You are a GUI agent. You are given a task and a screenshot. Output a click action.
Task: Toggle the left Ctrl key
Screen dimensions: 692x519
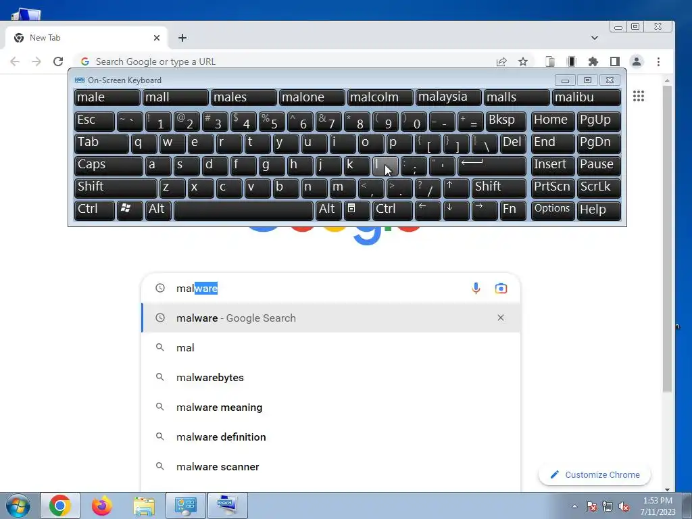[95, 210]
